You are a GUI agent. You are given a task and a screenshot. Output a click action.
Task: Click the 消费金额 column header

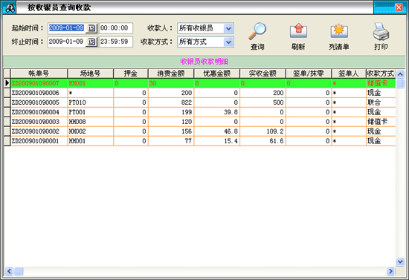pos(171,74)
